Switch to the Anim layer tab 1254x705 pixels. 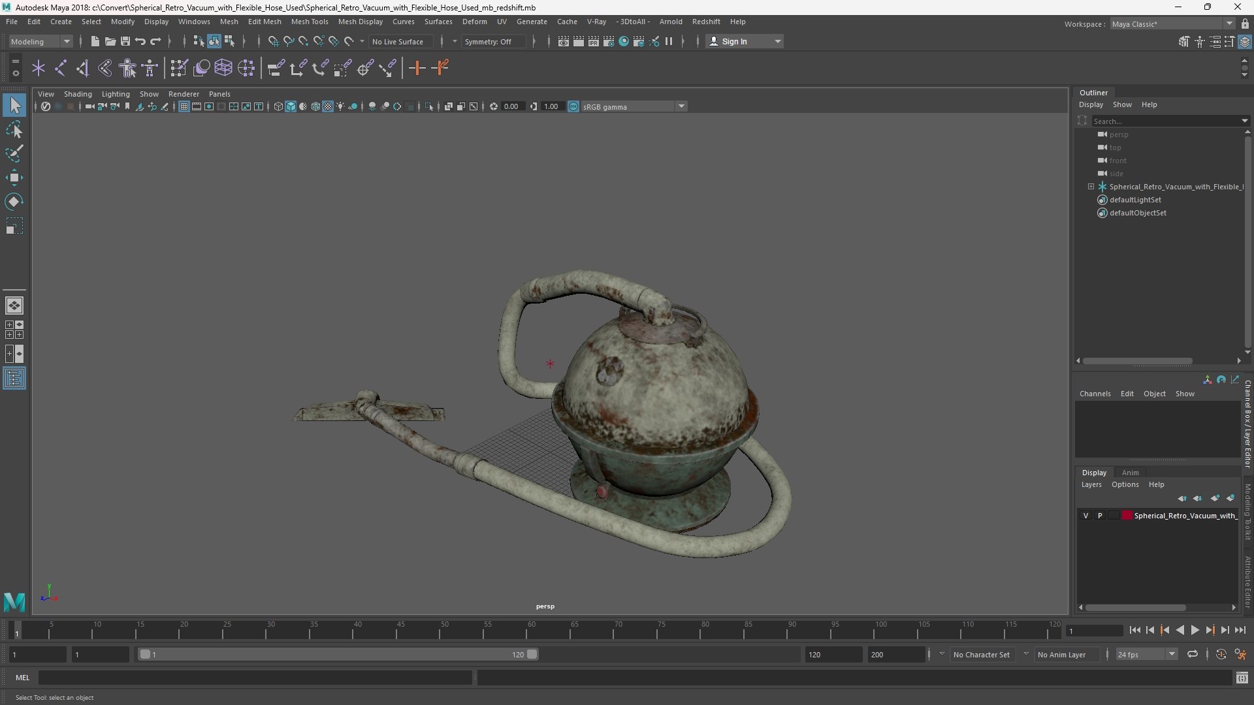1130,473
